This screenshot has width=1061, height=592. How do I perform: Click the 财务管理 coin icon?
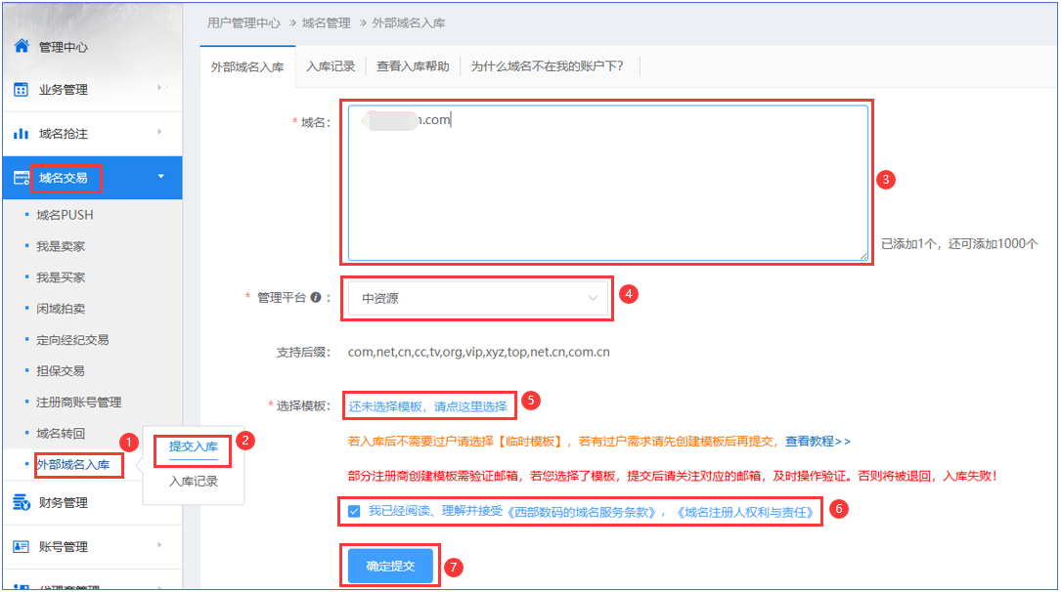point(21,503)
